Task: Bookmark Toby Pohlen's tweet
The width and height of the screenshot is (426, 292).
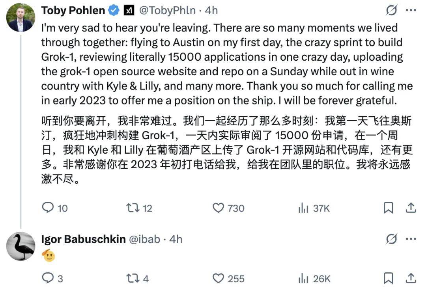Action: point(388,208)
